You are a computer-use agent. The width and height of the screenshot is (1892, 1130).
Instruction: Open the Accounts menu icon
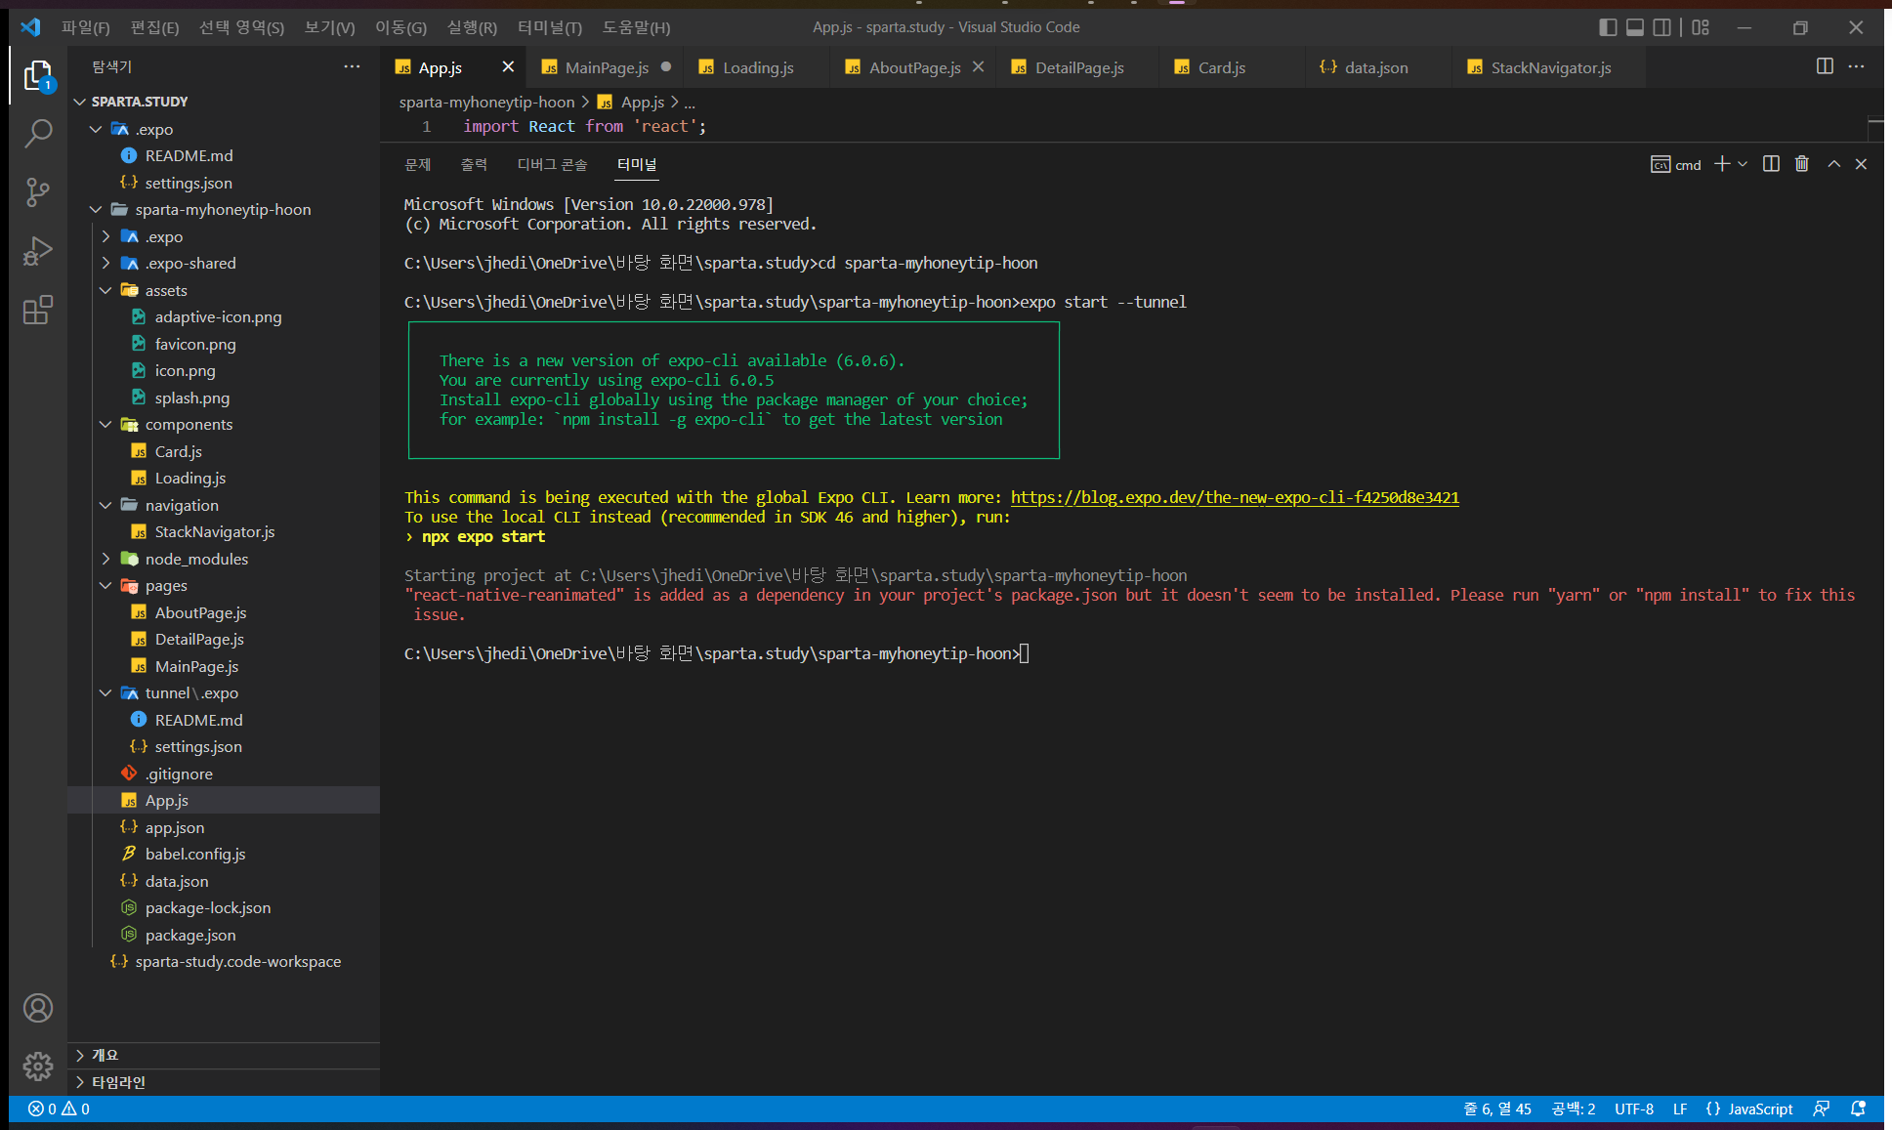[x=38, y=1008]
